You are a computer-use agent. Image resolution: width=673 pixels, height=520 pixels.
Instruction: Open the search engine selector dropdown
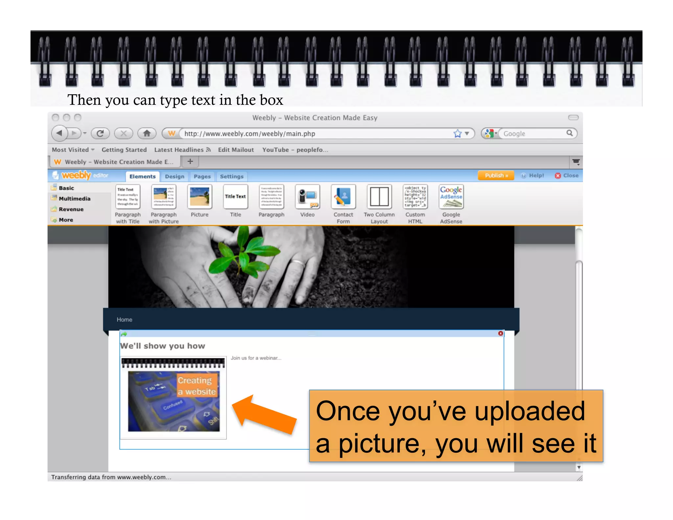490,133
